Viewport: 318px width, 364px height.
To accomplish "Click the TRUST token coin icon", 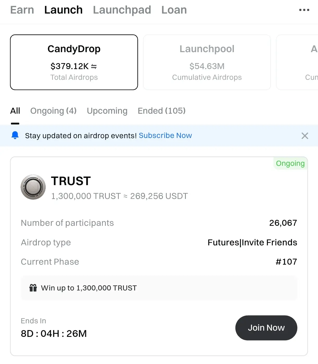I will point(33,187).
